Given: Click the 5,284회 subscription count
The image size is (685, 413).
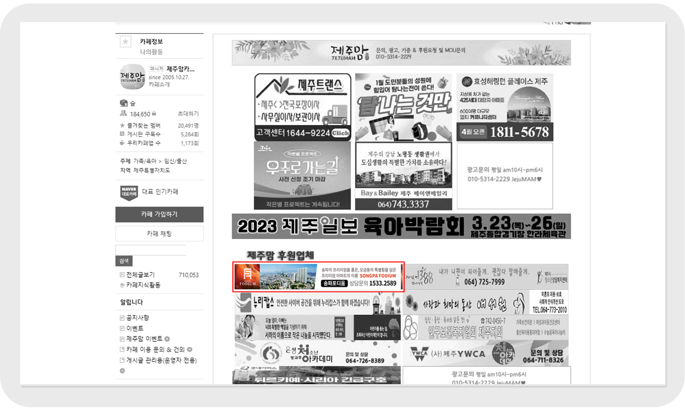Looking at the screenshot, I should click(x=190, y=134).
